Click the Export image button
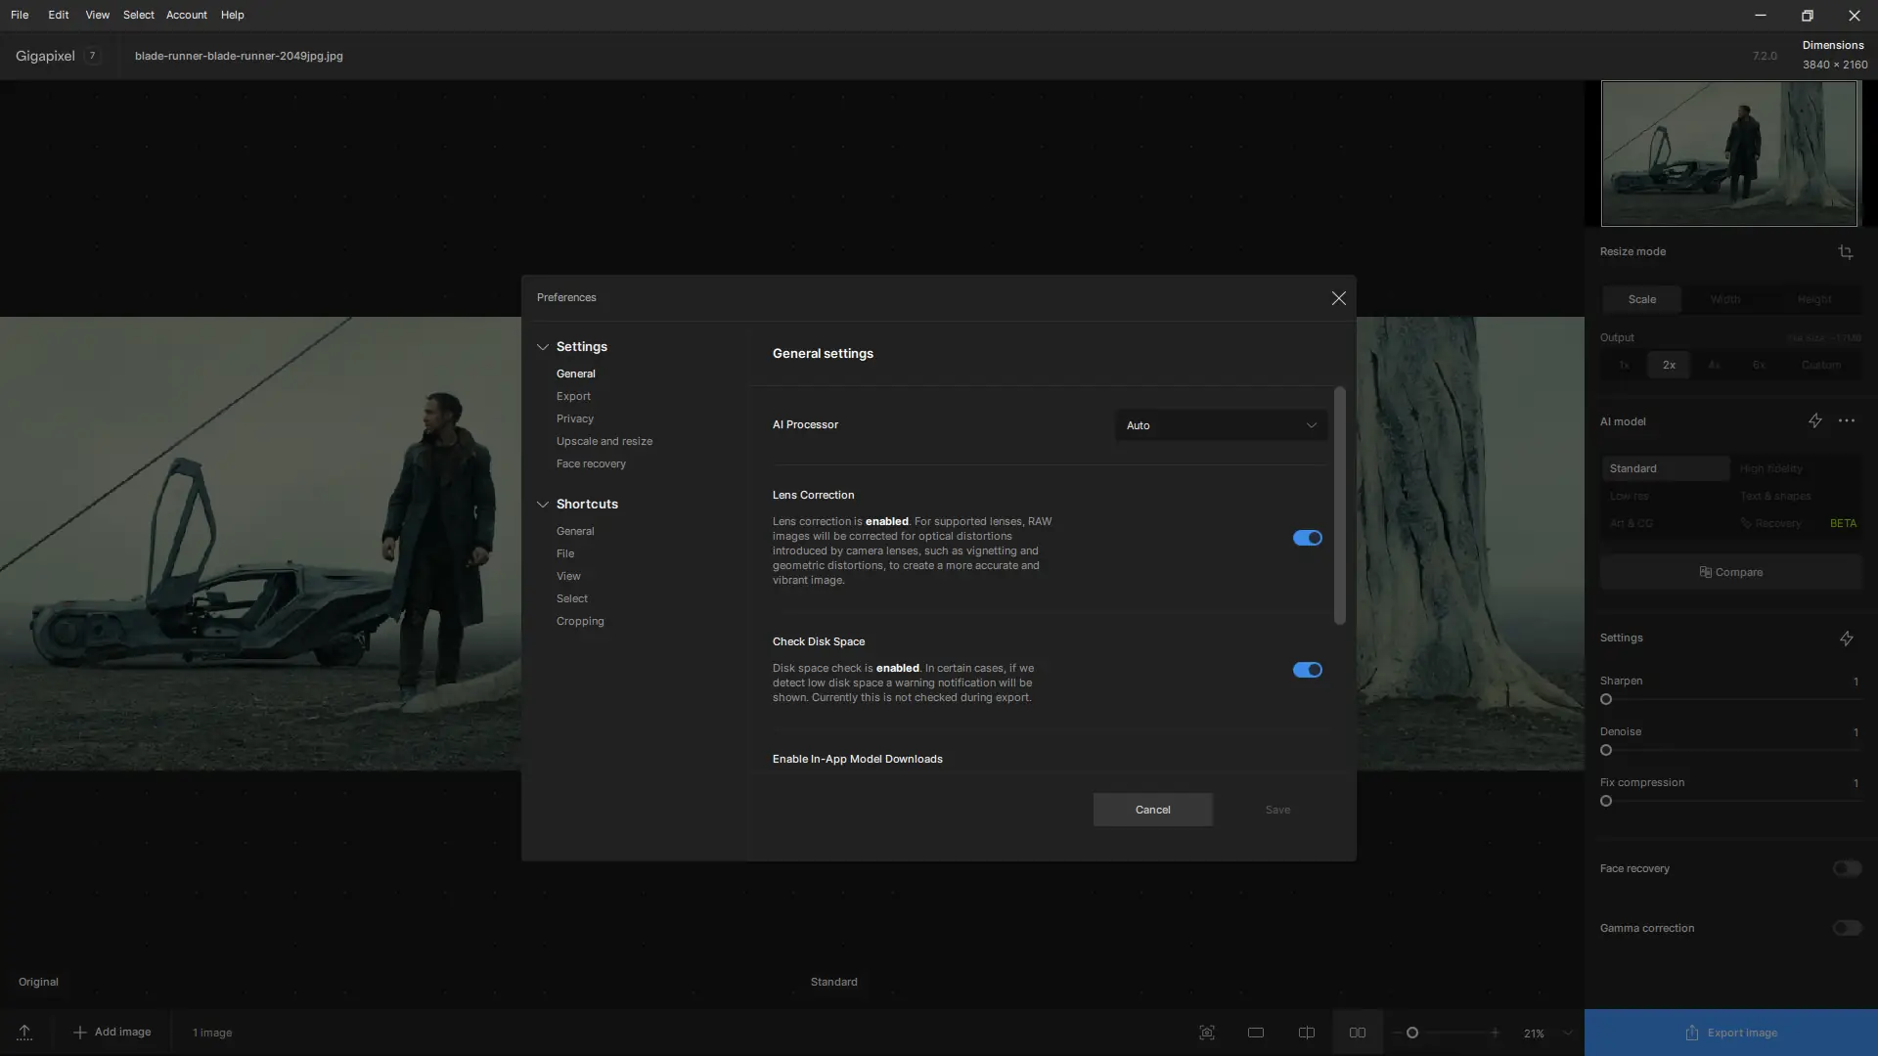Screen dimensions: 1878x1056 click(1730, 1033)
